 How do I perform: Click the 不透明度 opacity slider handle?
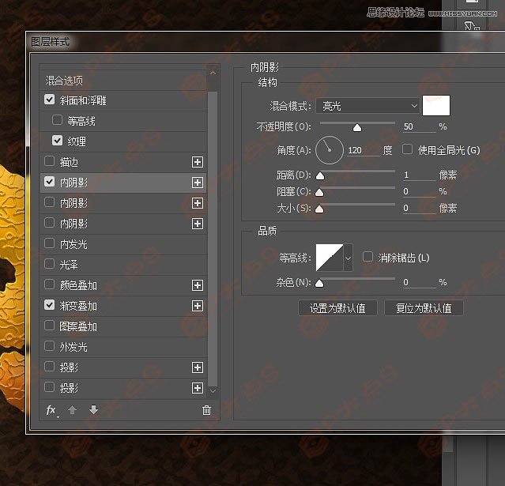pos(357,128)
